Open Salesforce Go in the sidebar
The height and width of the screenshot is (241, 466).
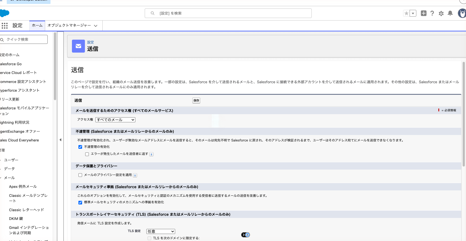coord(11,64)
